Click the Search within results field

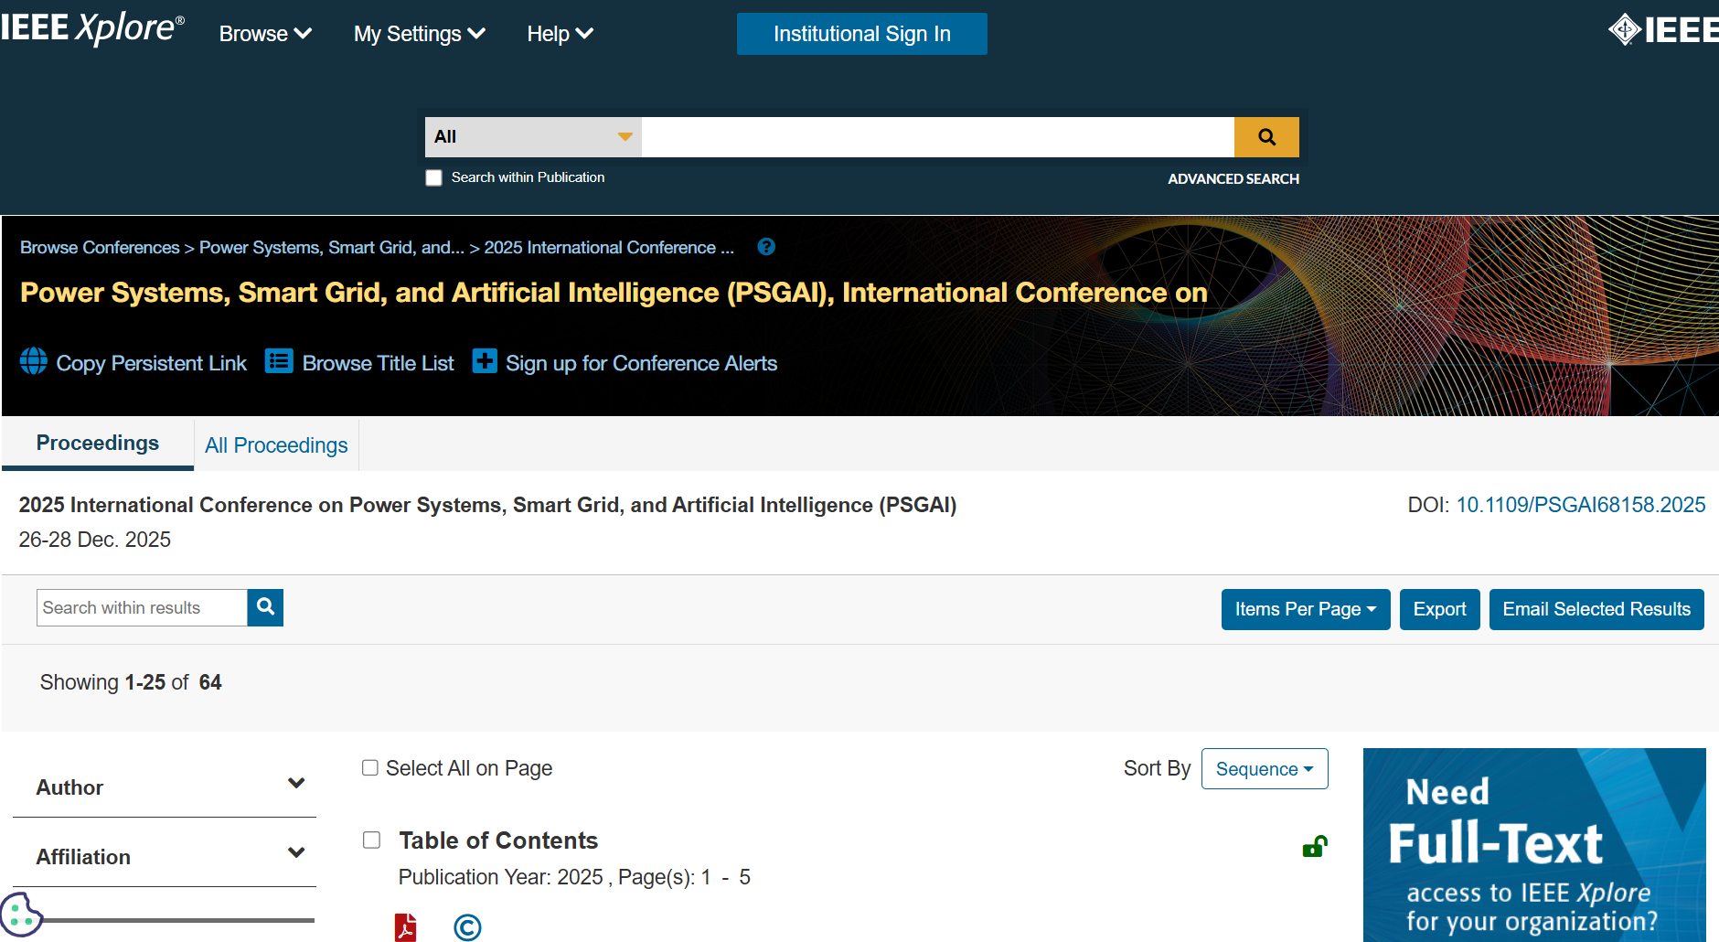142,608
